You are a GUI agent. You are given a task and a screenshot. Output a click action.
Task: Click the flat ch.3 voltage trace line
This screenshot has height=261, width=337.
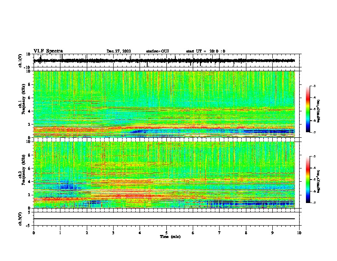coord(164,219)
